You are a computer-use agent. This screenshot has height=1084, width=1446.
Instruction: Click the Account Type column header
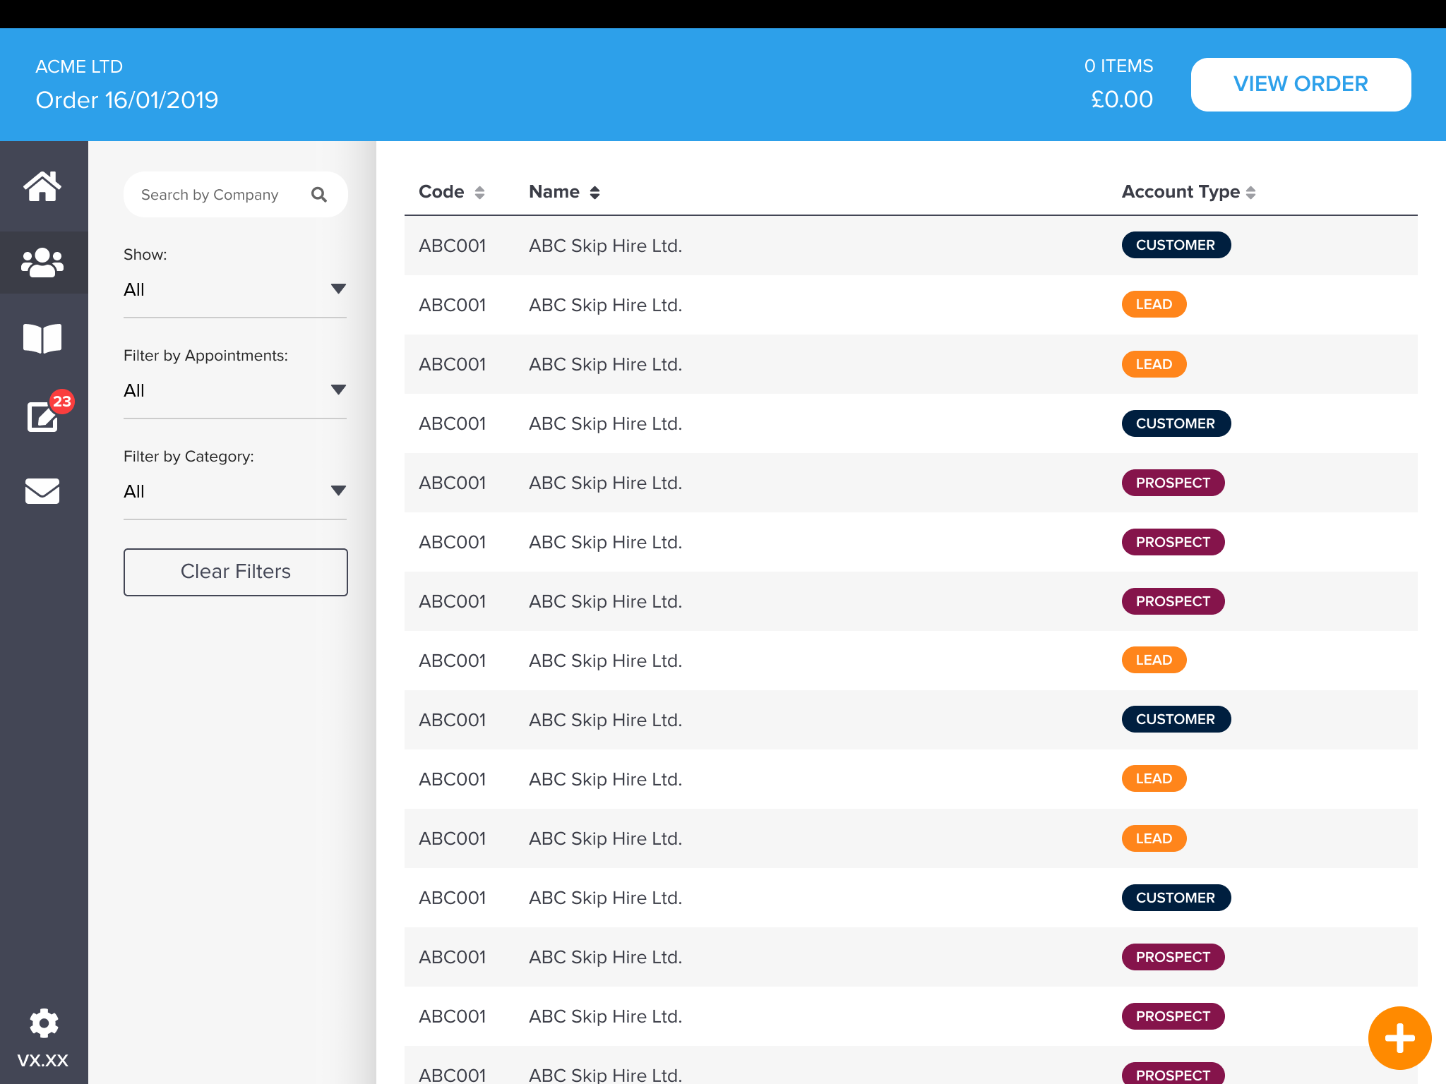pyautogui.click(x=1181, y=192)
